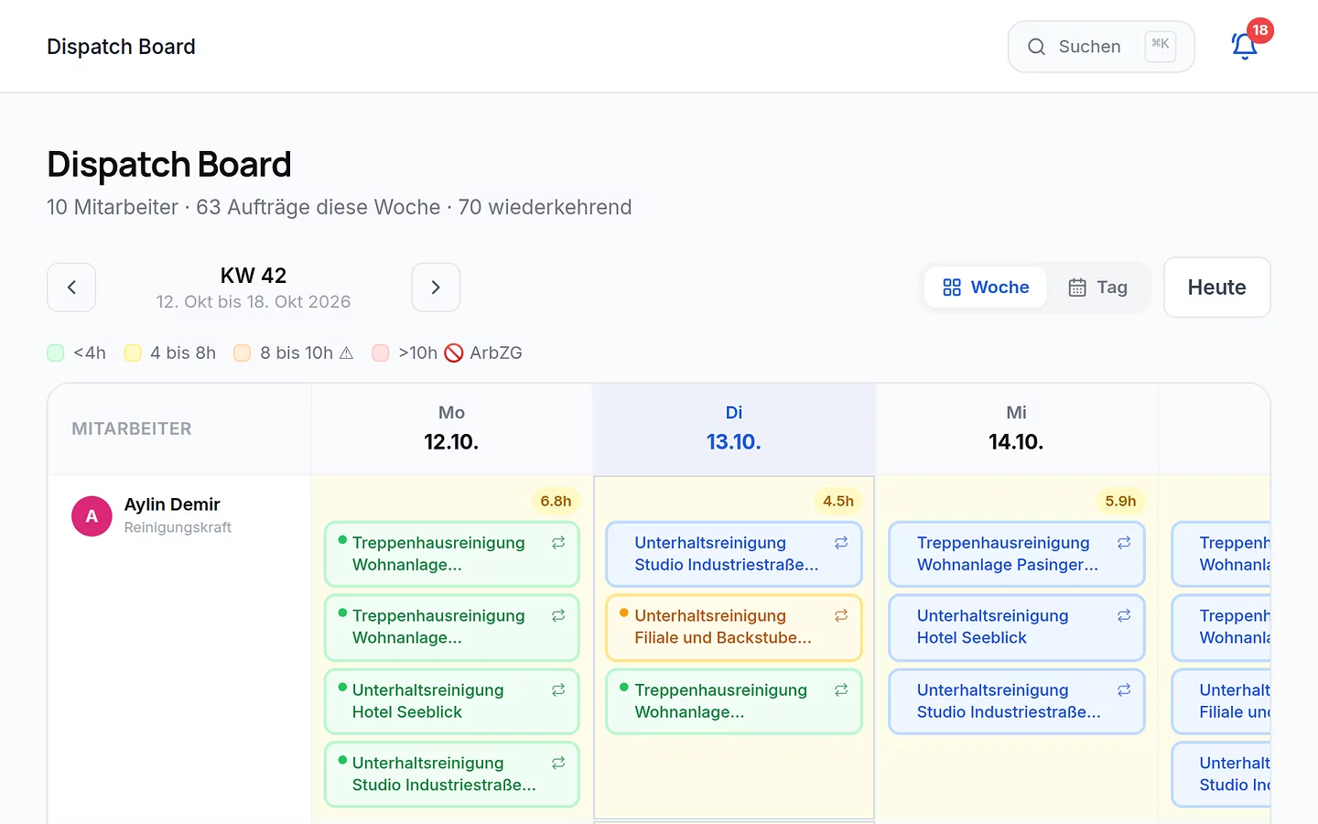Click recurring icon on Wednesday's Wohnanlage Pasinger job
This screenshot has height=824, width=1318.
1124,543
